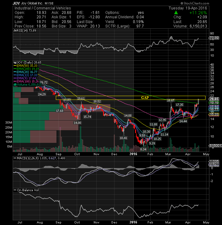Click the 73.89 RSI tag on right axis

coord(214,38)
